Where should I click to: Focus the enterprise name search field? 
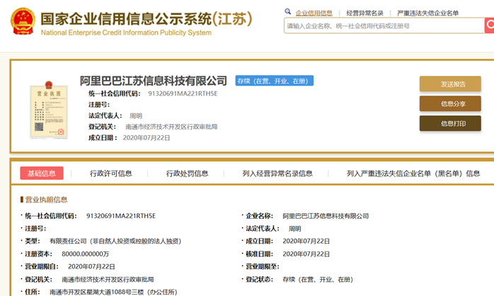(384, 26)
